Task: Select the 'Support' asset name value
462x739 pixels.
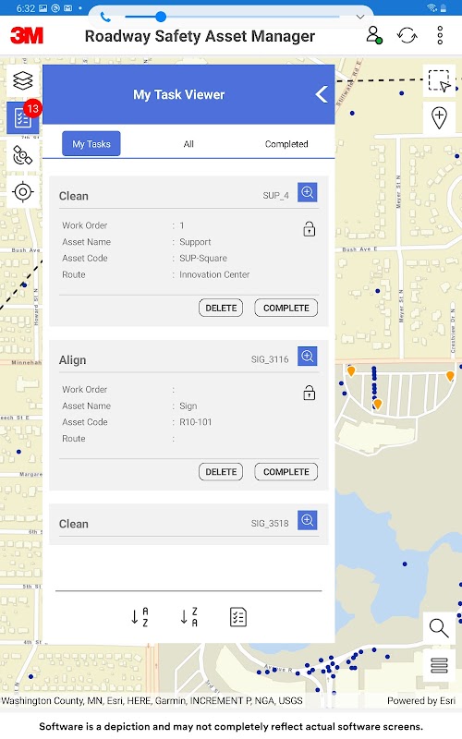Action: click(x=195, y=242)
